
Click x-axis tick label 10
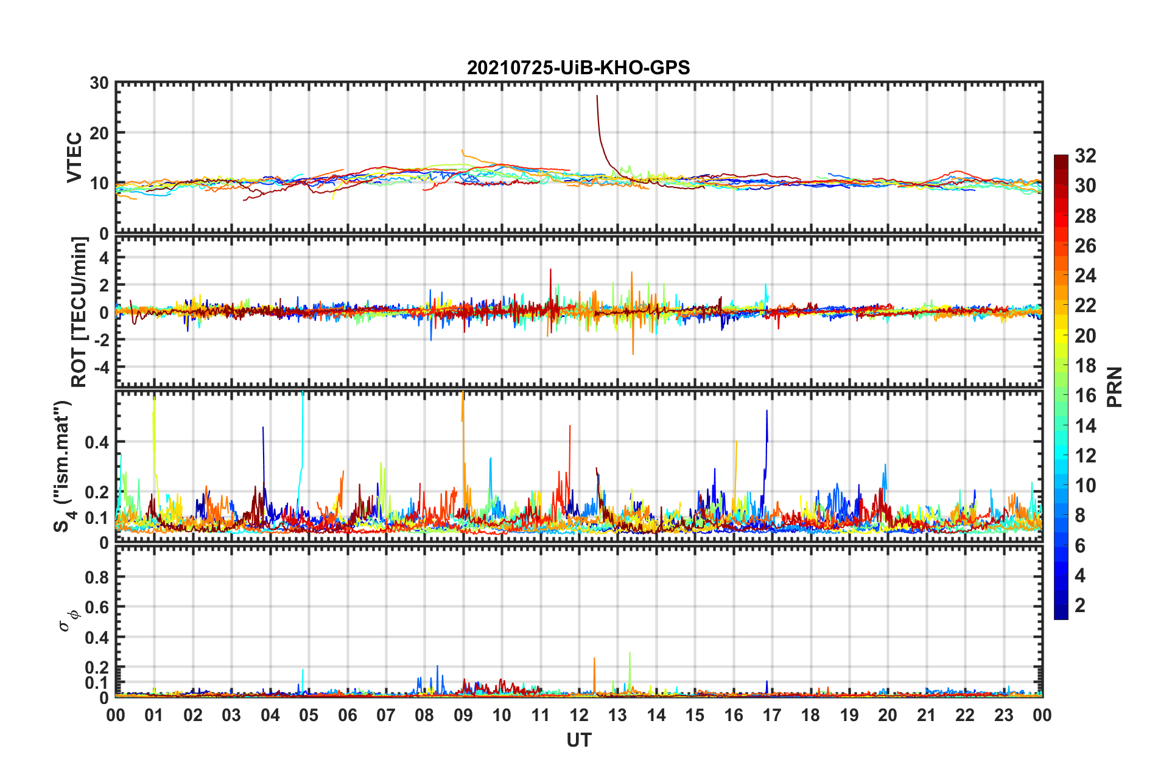[x=502, y=715]
